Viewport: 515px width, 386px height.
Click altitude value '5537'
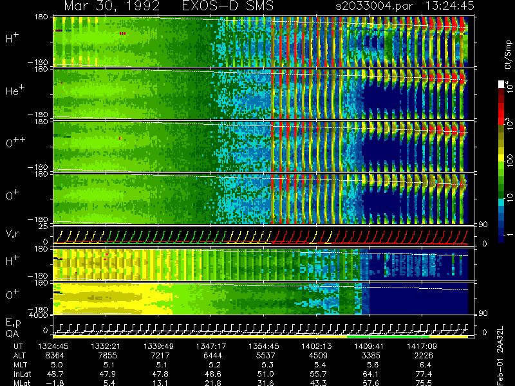pyautogui.click(x=266, y=356)
